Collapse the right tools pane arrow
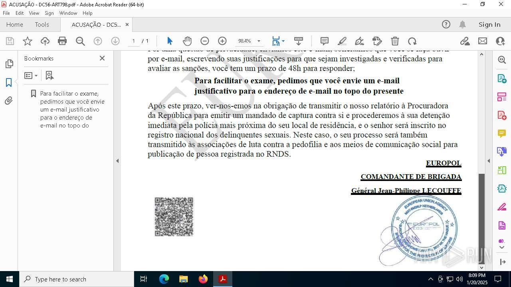The image size is (511, 287). [x=489, y=161]
